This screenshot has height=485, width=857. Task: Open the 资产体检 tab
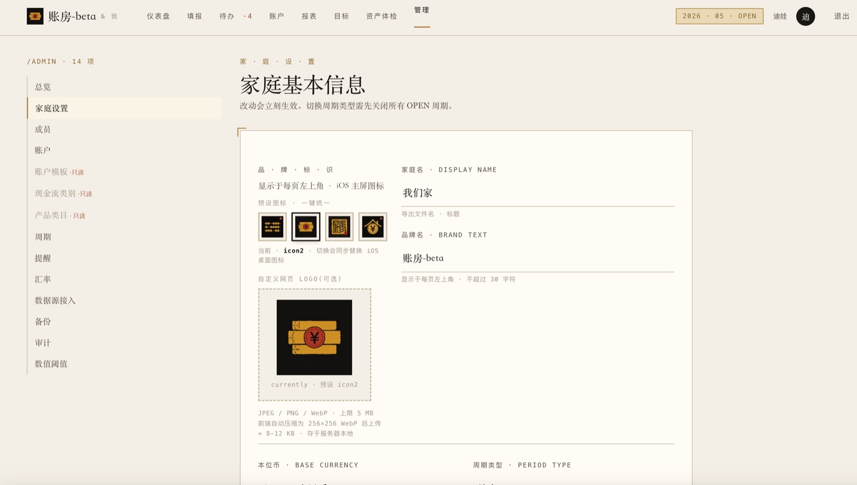point(382,16)
